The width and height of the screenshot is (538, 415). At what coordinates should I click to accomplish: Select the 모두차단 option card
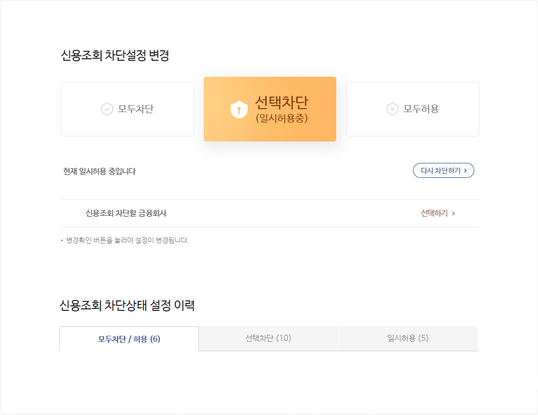pyautogui.click(x=127, y=109)
